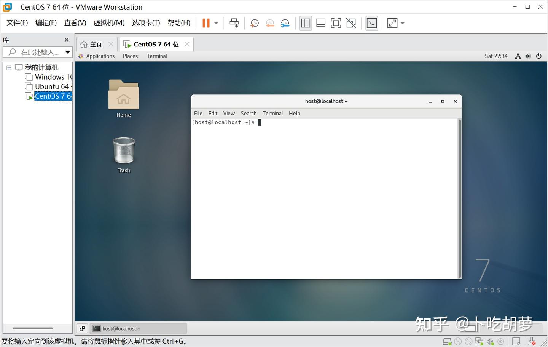Image resolution: width=548 pixels, height=347 pixels.
Task: Revert the VM to its snapshot
Action: pos(270,23)
